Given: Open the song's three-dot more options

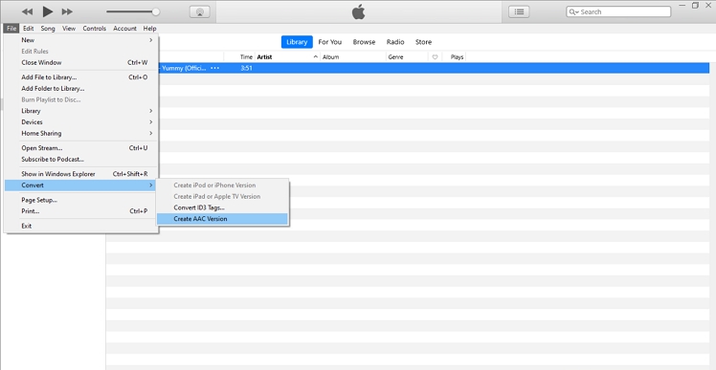Looking at the screenshot, I should tap(214, 68).
